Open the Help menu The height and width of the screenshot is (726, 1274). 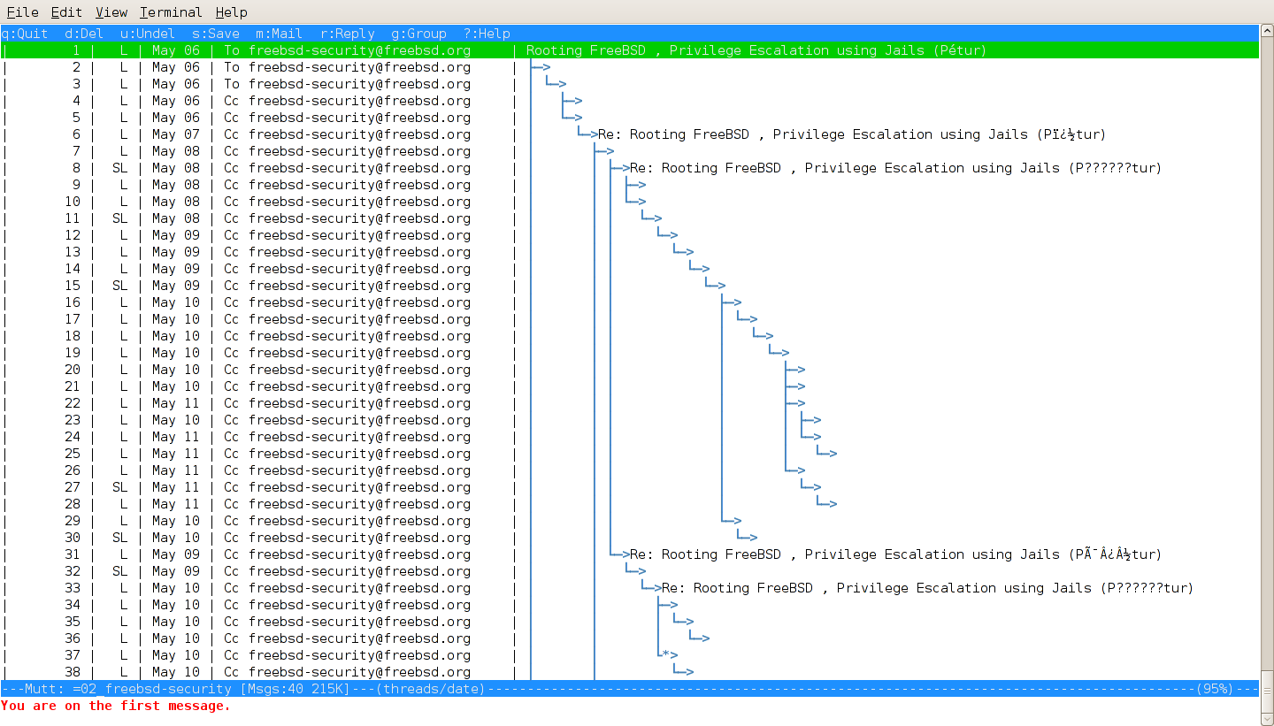click(231, 12)
